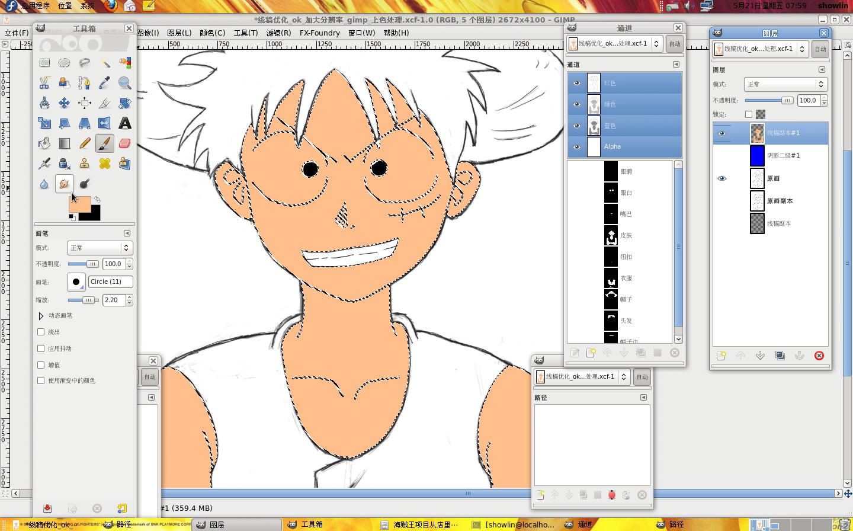Image resolution: width=853 pixels, height=531 pixels.
Task: Click 自动 button in 通道 dialog
Action: pos(675,44)
